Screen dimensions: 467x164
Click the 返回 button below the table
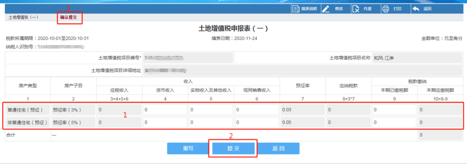[x=278, y=149]
